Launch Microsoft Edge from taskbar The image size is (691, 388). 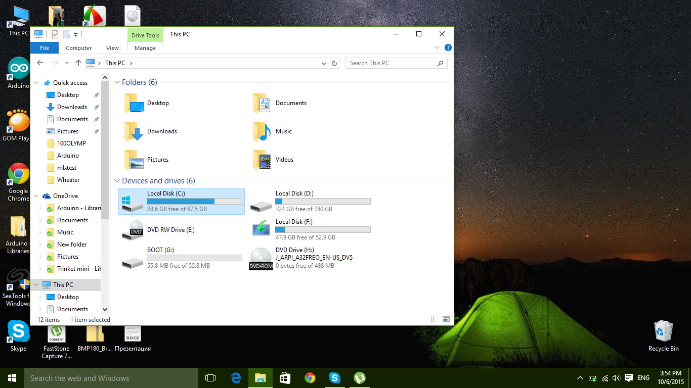tap(236, 378)
